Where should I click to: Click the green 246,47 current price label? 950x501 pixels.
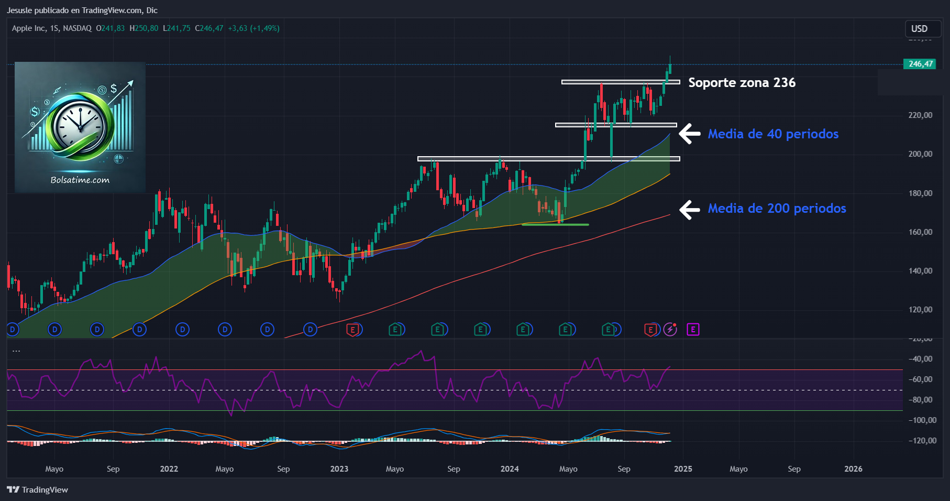tap(920, 64)
